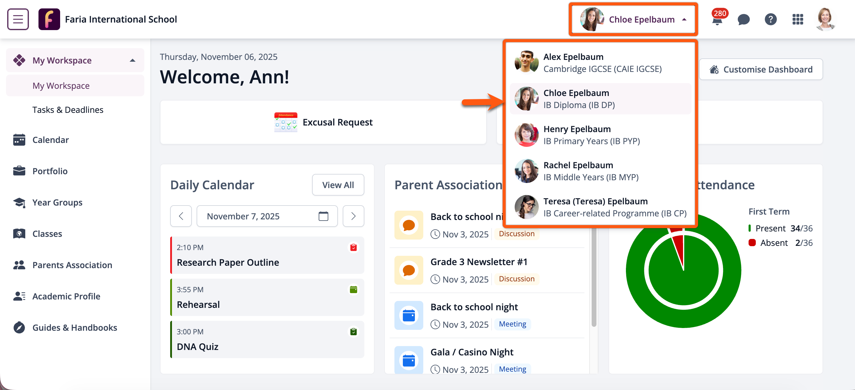The image size is (855, 390).
Task: Click the Excusal Request attendance icon
Action: click(285, 122)
